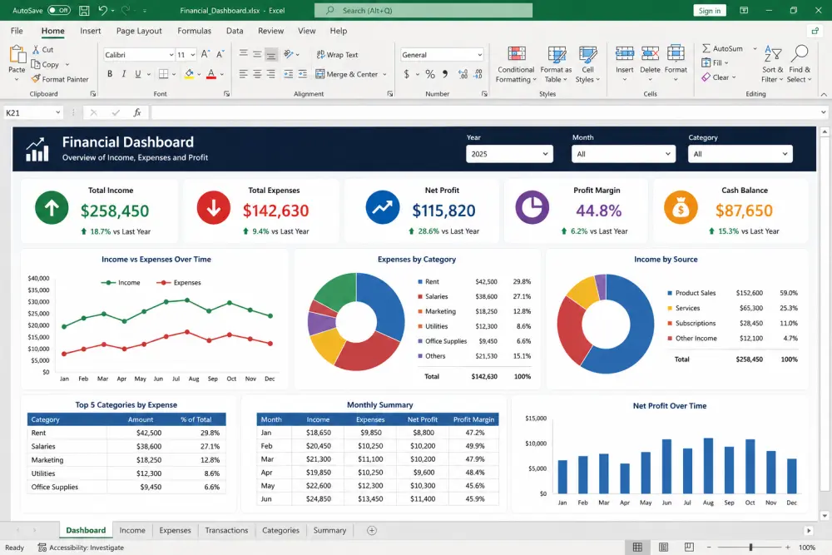Switch to Page Layout view in status bar
Screen dimensions: 832x555
coord(663,547)
